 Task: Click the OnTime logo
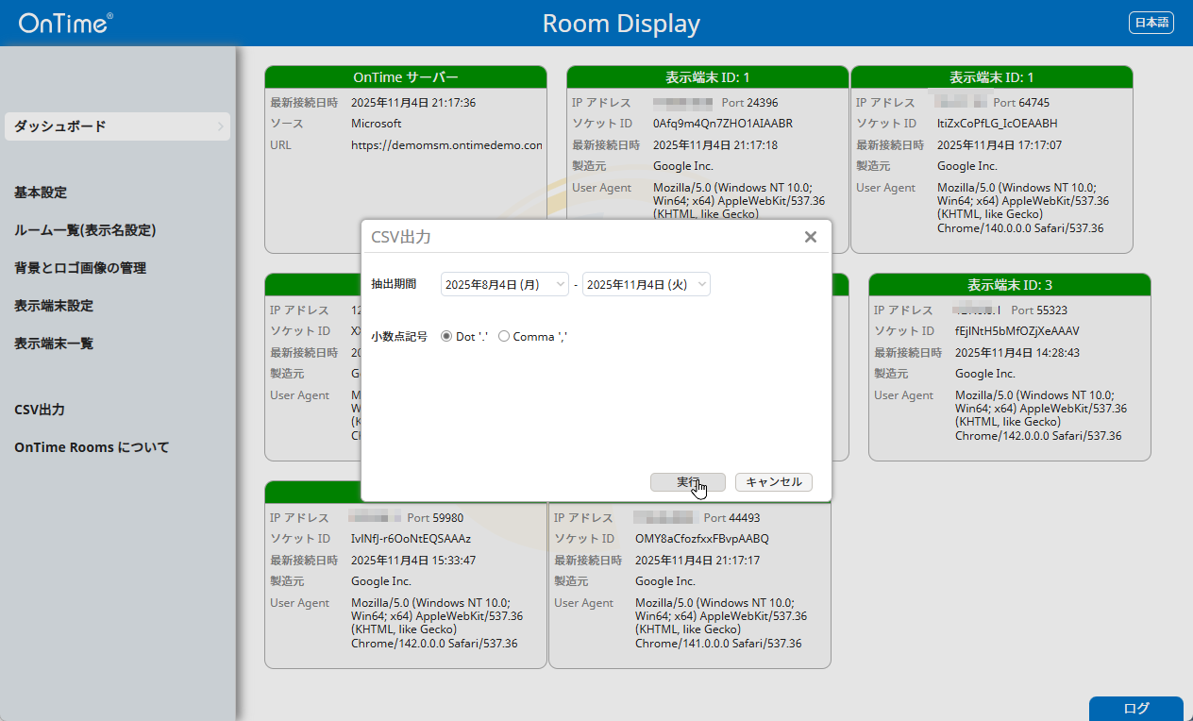pos(64,23)
